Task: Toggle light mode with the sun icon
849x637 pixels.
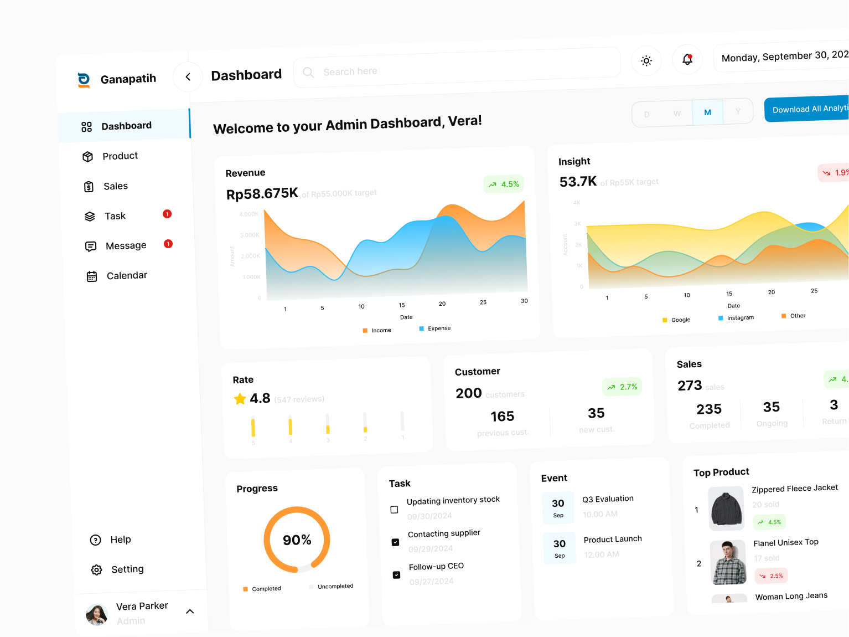Action: (646, 60)
